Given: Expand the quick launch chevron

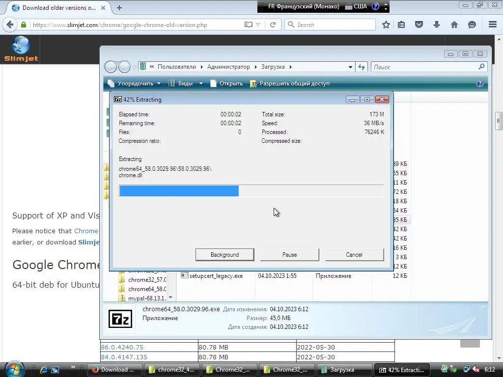Looking at the screenshot, I should [x=73, y=367].
